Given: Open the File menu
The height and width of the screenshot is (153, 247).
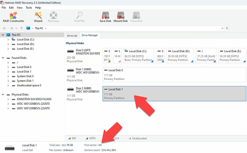Looking at the screenshot, I should pos(4,8).
